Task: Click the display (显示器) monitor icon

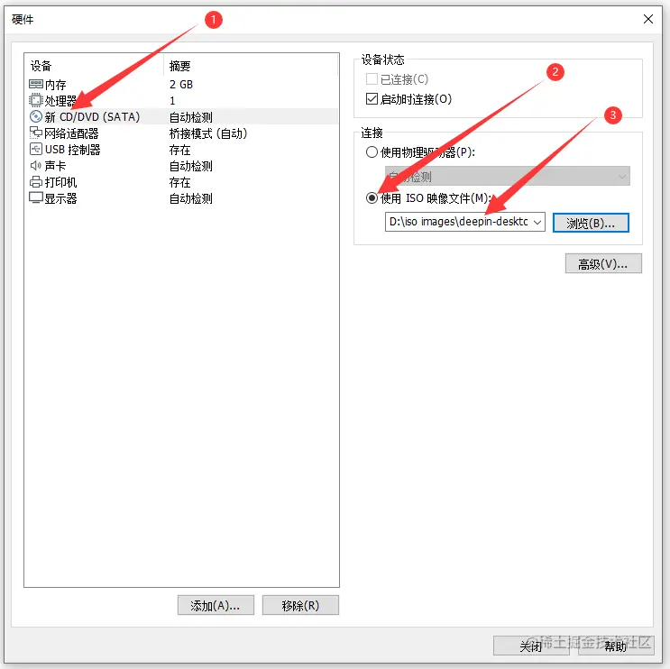Action: [36, 197]
